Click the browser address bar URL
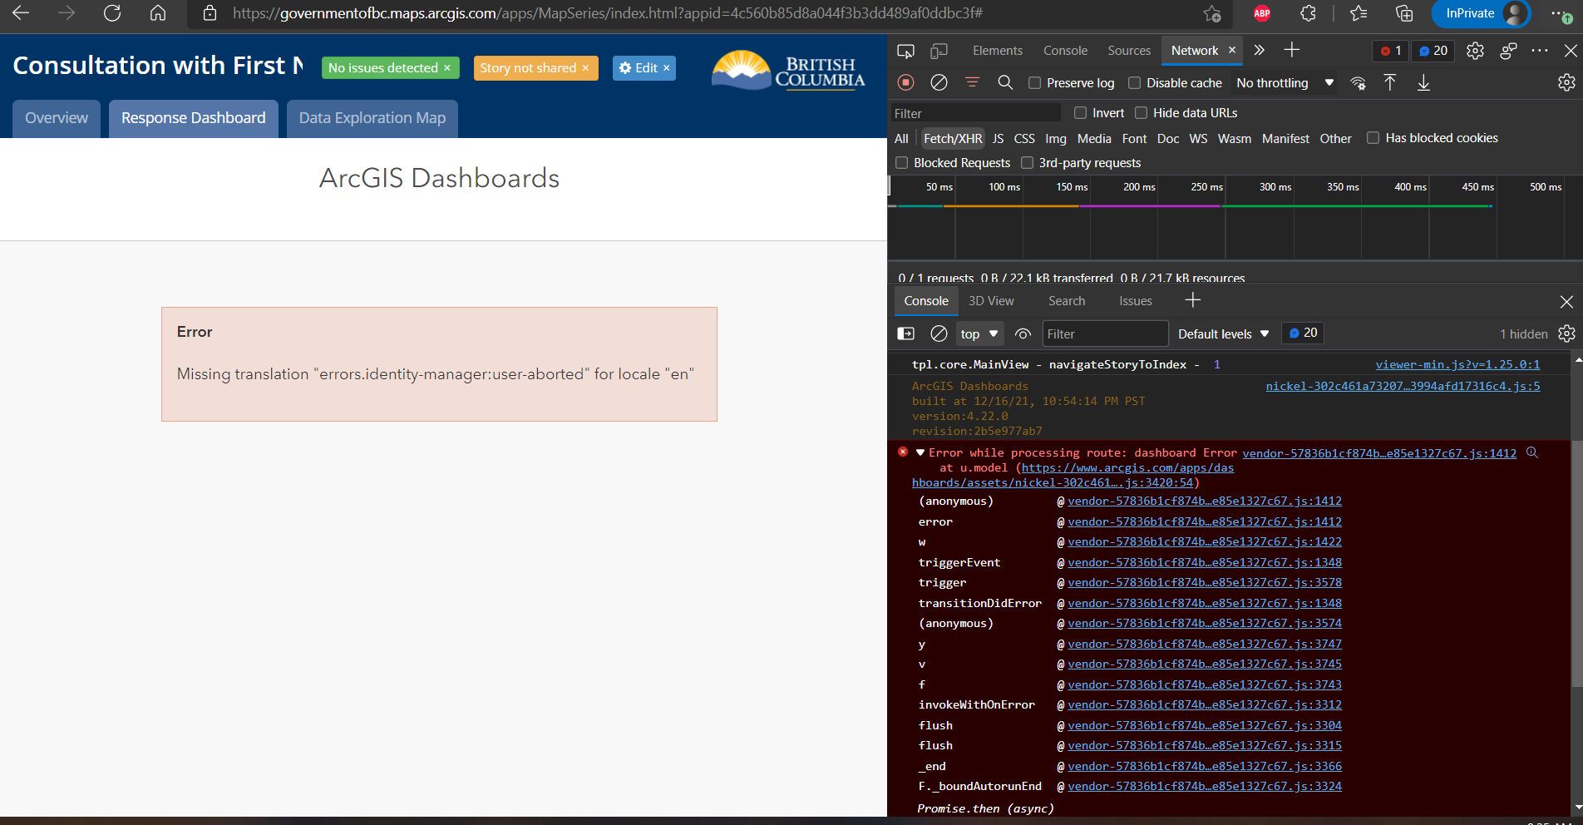Viewport: 1583px width, 825px height. click(608, 13)
